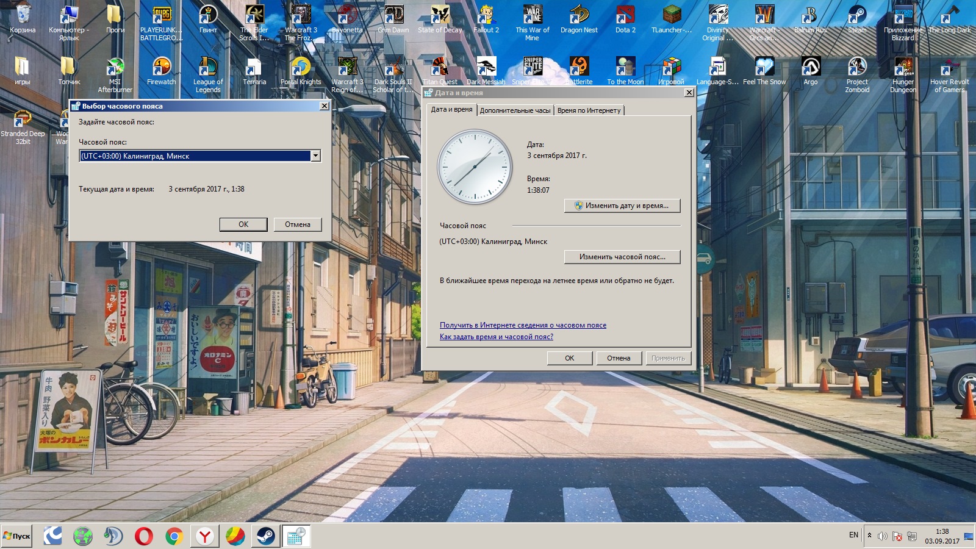Click Отмена in the Дата и время window
This screenshot has width=976, height=549.
tap(619, 358)
